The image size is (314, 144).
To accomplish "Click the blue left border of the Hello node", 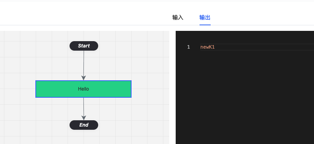I will point(36,89).
